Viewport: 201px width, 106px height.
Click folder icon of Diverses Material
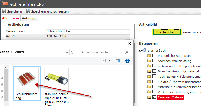(x=149, y=97)
